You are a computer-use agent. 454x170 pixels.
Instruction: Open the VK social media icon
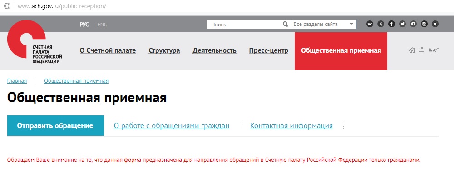tap(370, 24)
